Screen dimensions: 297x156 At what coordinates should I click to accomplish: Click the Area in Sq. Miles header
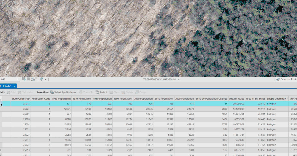256,99
